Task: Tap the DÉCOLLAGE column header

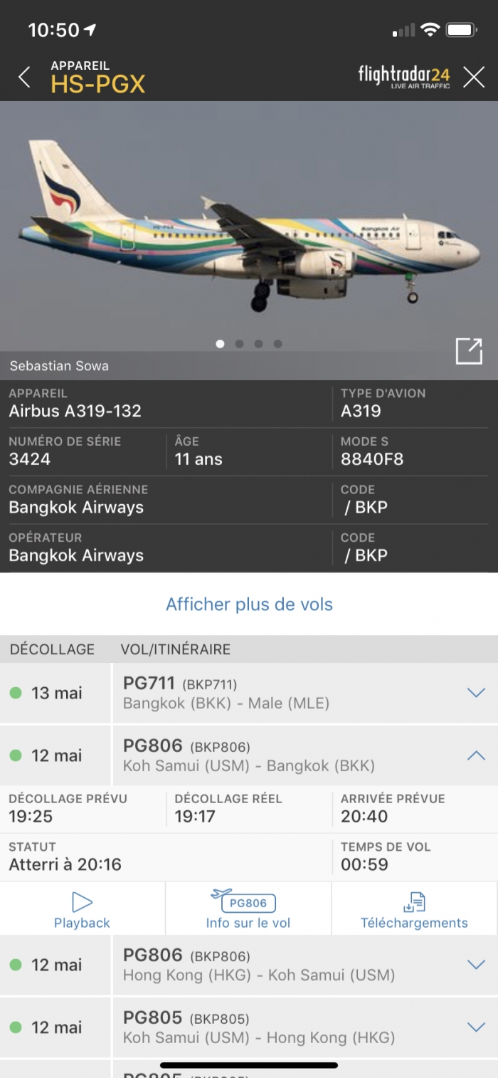Action: 51,649
